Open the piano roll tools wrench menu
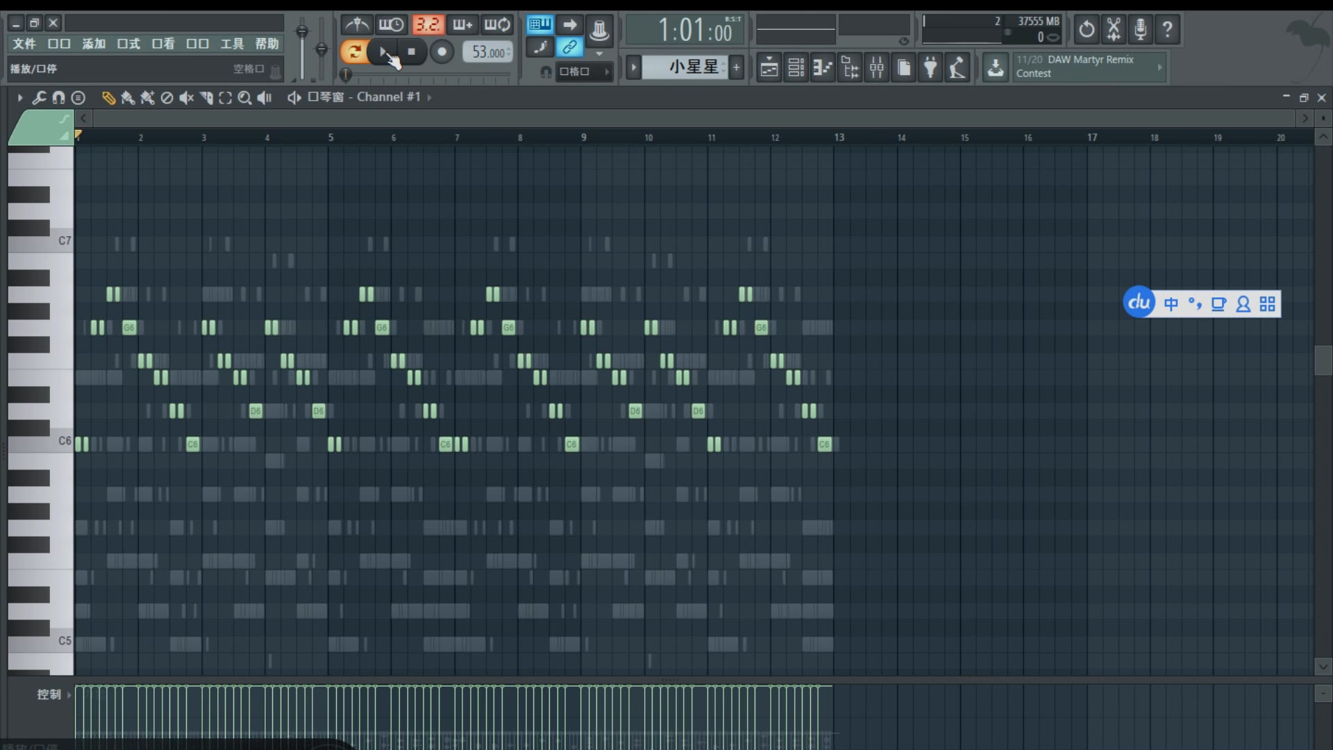The height and width of the screenshot is (750, 1333). coord(39,98)
